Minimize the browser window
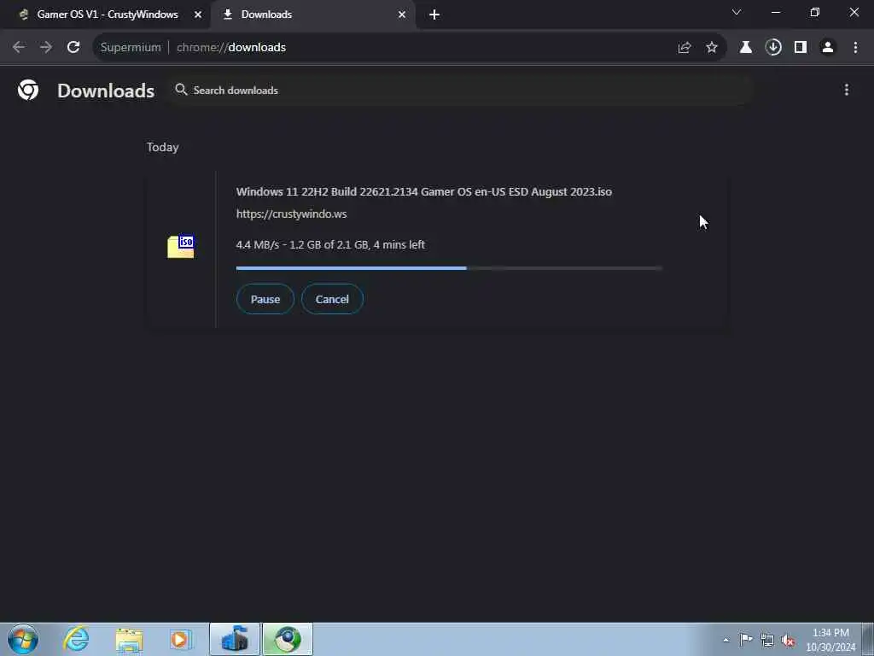The height and width of the screenshot is (656, 874). (775, 12)
